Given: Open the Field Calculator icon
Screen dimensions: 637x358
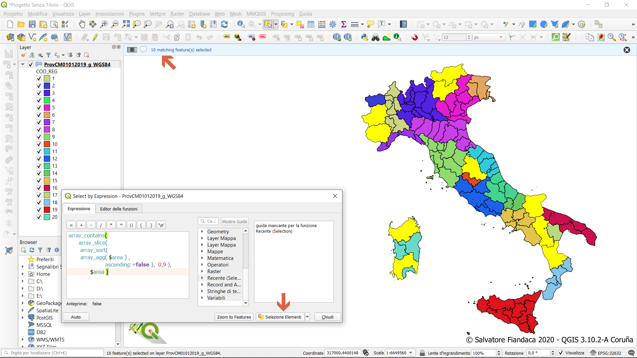Looking at the screenshot, I should (322, 24).
